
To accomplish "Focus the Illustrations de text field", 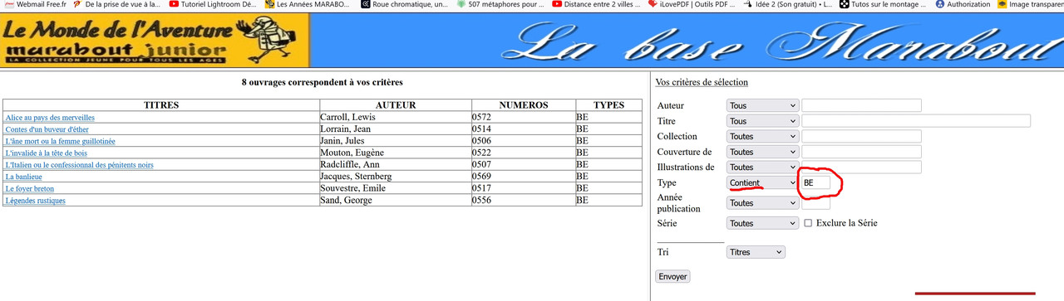I will [x=861, y=167].
